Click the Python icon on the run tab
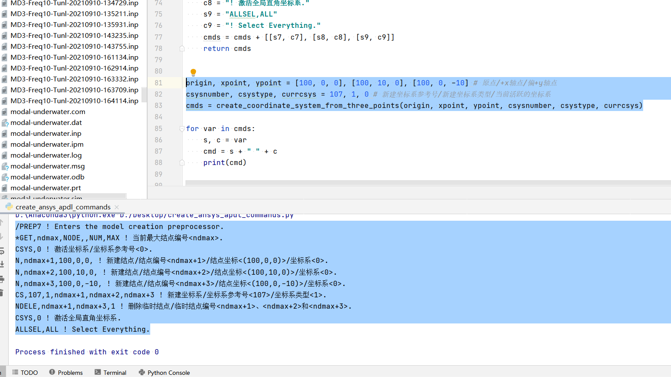 (10, 207)
